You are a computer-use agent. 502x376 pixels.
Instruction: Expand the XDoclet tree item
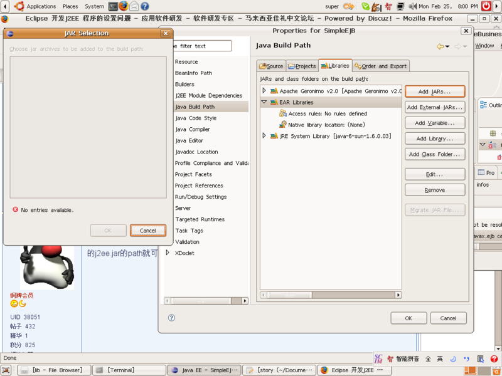pyautogui.click(x=168, y=253)
